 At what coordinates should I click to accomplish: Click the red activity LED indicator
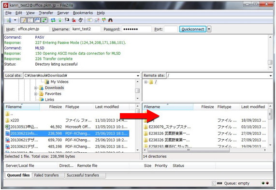267,183
